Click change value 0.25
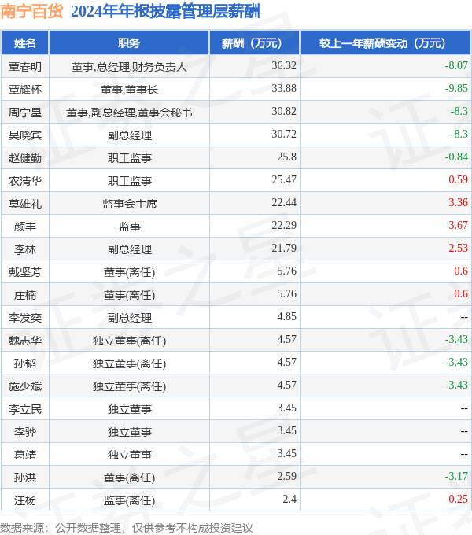 [458, 499]
